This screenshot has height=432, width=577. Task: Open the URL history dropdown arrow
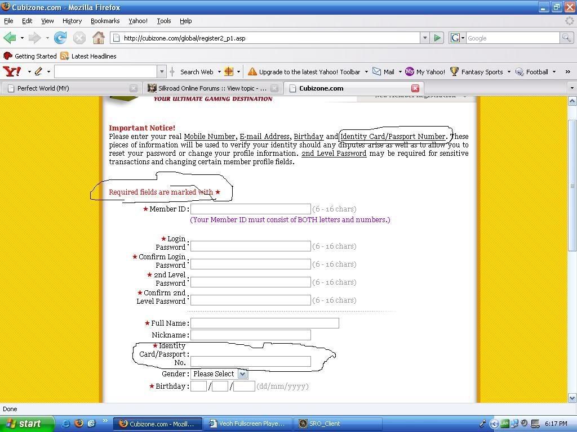pyautogui.click(x=425, y=38)
